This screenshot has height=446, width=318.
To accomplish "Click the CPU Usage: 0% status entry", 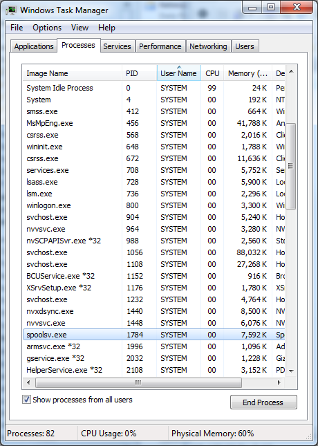I will [x=109, y=434].
